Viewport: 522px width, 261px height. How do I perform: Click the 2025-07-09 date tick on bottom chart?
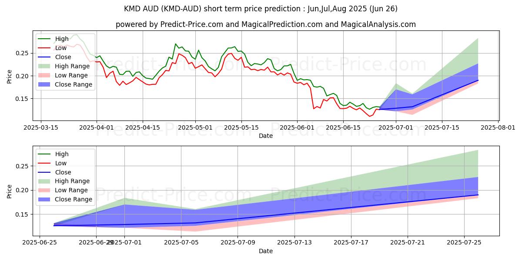(x=238, y=243)
